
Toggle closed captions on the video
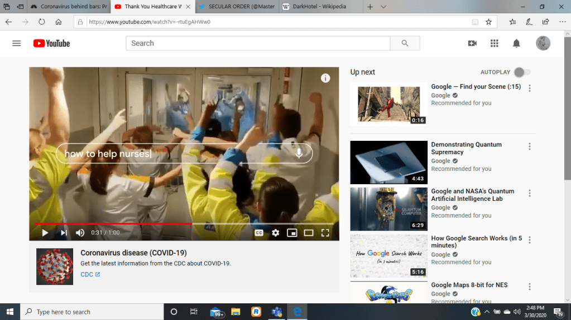point(259,233)
